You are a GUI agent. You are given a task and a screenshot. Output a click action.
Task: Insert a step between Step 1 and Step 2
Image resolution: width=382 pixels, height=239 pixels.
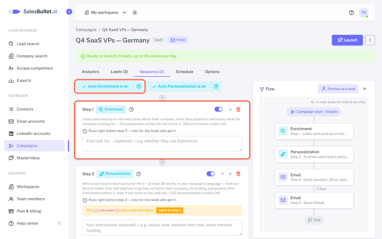pyautogui.click(x=162, y=162)
